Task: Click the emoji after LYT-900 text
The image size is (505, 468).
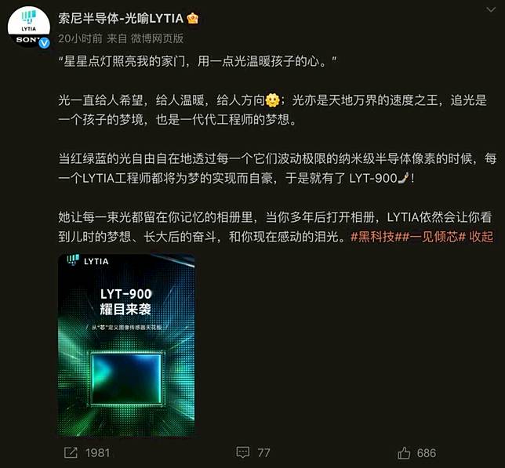Action: (x=404, y=178)
